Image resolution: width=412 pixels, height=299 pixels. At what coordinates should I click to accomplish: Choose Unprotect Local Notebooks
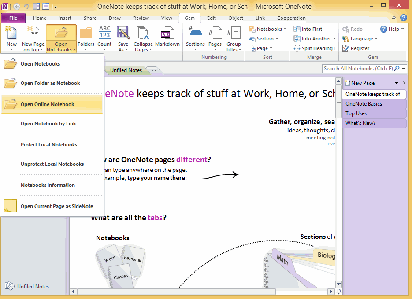52,164
